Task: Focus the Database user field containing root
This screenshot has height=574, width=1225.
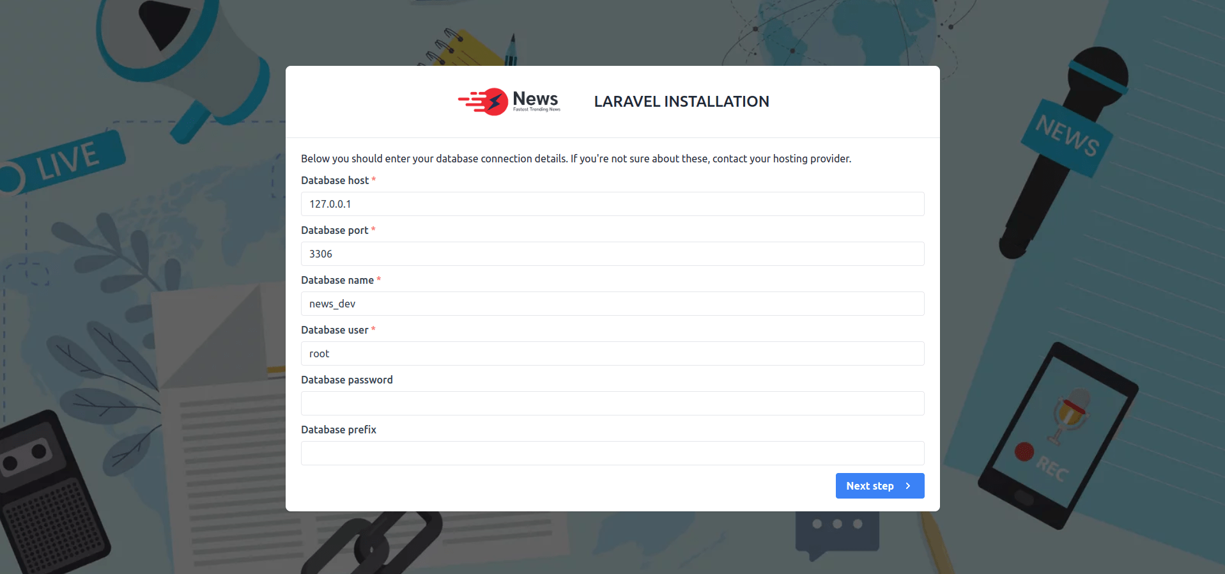Action: click(x=612, y=353)
